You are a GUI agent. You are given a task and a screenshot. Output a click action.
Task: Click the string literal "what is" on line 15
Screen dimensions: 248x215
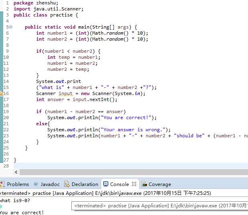point(51,87)
